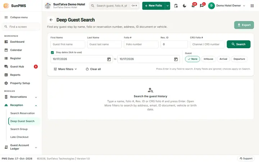Screen dimensions: 259x162
Task: Focus the First Name input field
Action: click(x=68, y=44)
